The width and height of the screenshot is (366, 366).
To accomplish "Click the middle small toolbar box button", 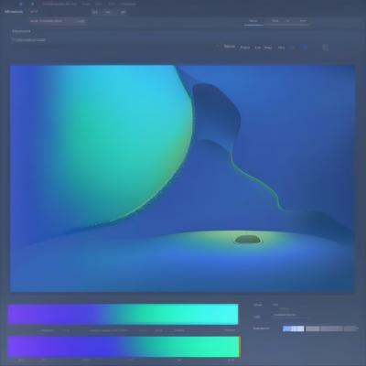I will click(108, 12).
